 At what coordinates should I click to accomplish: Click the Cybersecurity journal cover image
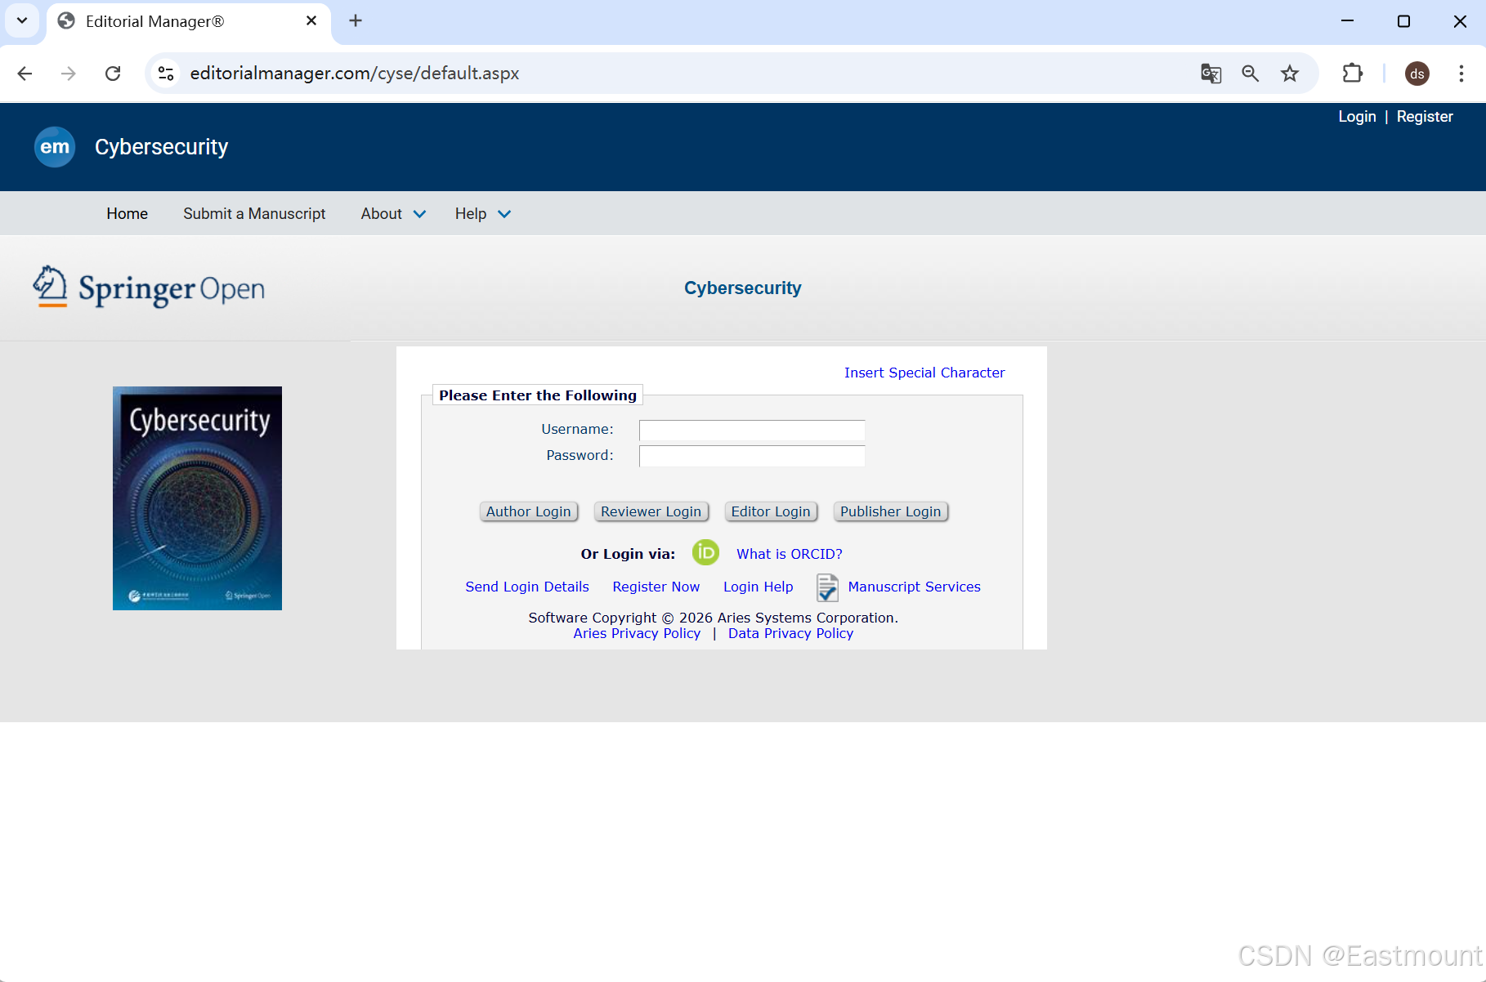(197, 498)
